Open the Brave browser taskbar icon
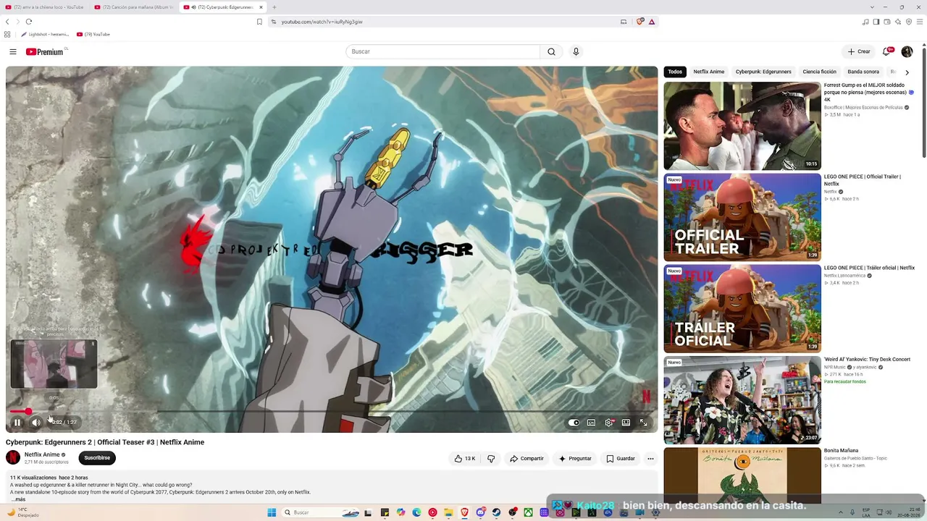The image size is (927, 521). (464, 512)
